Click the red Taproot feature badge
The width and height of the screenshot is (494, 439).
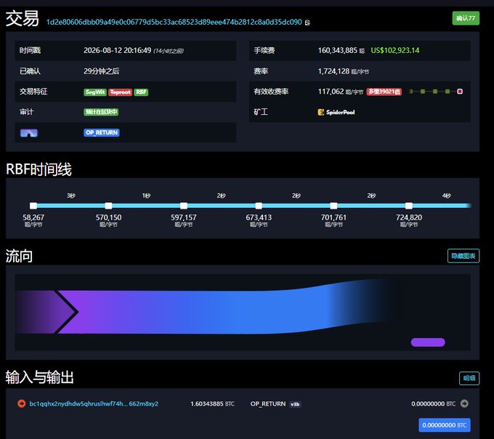click(x=120, y=92)
